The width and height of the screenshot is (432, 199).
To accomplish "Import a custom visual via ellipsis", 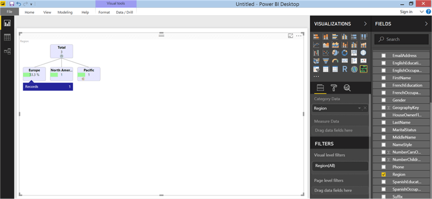I will coord(316,76).
